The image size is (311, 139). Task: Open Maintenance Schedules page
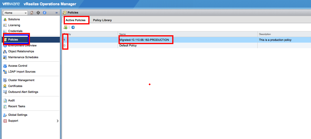23,57
